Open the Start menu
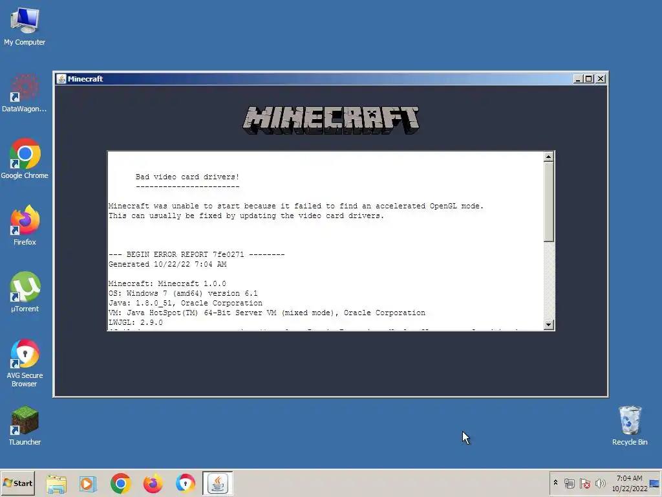This screenshot has width=662, height=497. [x=17, y=483]
